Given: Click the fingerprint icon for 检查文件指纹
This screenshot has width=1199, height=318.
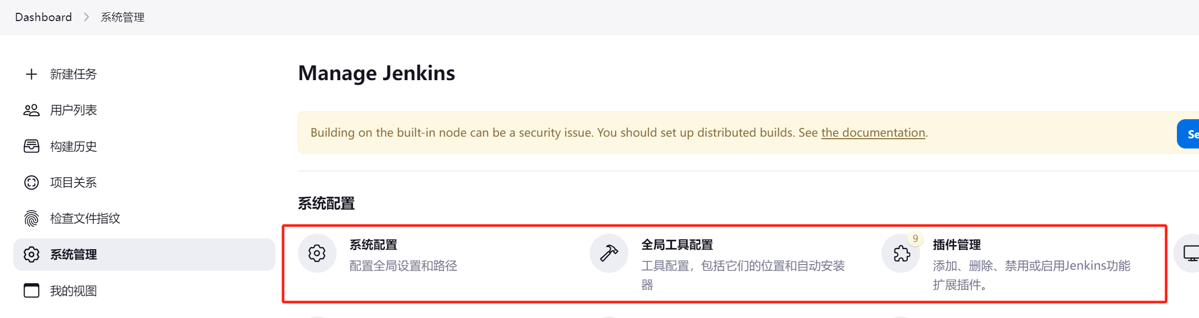Looking at the screenshot, I should [x=31, y=218].
